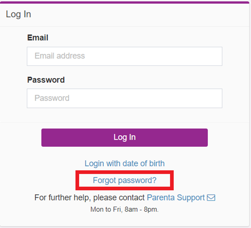Click the bold Email field label
Image resolution: width=251 pixels, height=228 pixels.
click(x=38, y=38)
